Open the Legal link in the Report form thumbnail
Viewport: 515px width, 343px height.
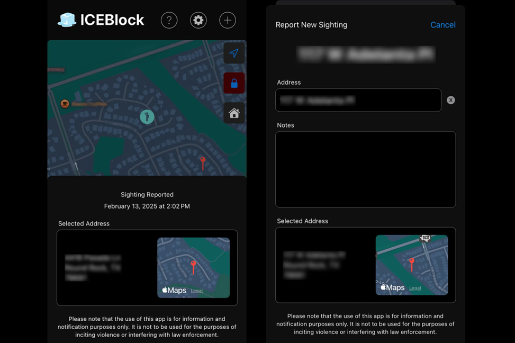pyautogui.click(x=415, y=288)
